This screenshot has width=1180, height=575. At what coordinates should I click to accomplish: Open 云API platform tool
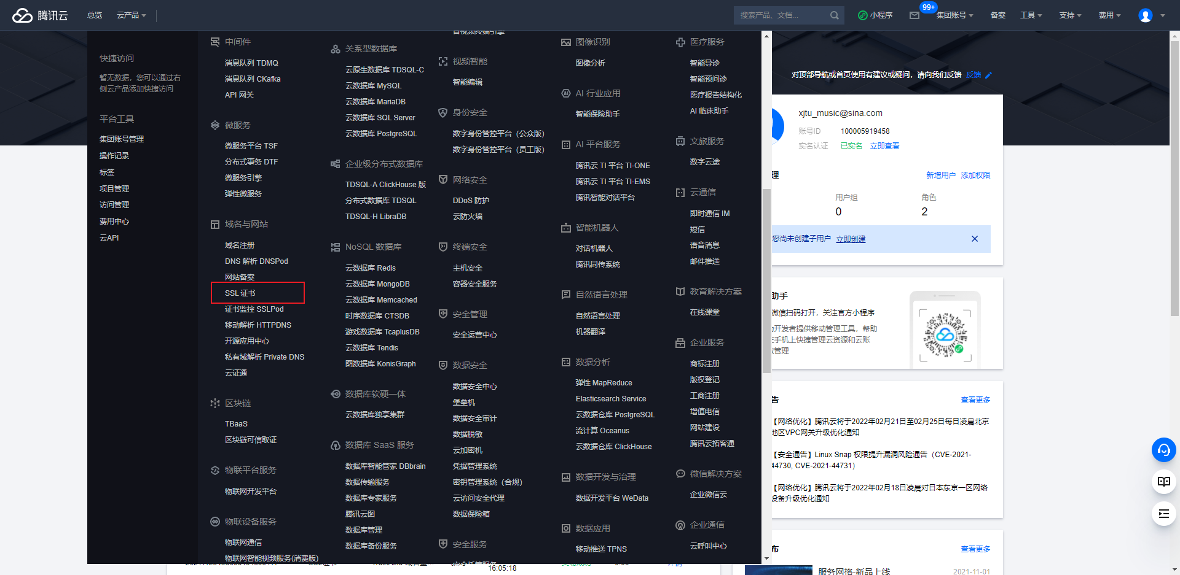(x=109, y=238)
